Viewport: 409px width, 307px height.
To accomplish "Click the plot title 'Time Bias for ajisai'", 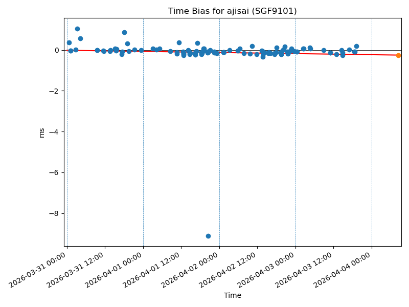I will (x=232, y=11).
